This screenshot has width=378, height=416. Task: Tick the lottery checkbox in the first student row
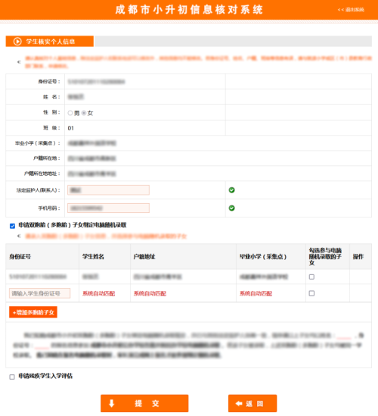pyautogui.click(x=311, y=277)
